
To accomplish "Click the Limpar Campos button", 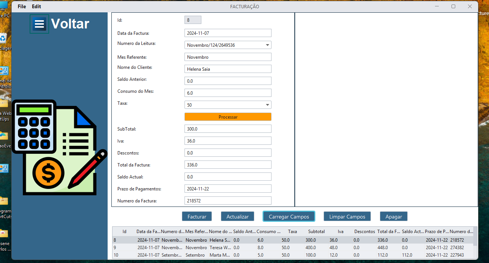I will [347, 217].
